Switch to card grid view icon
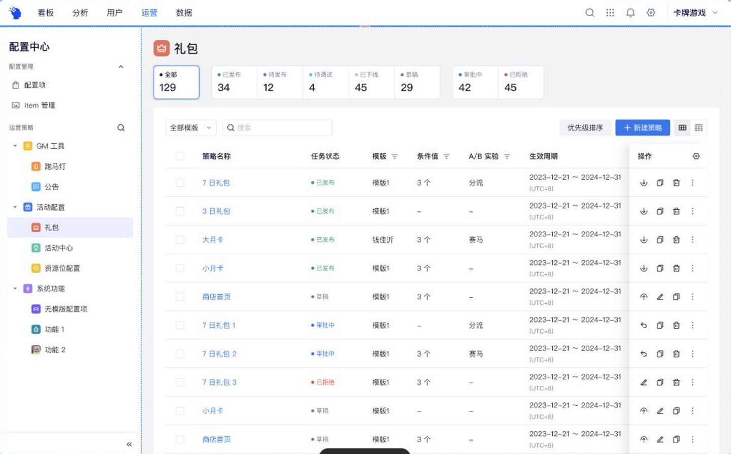The height and width of the screenshot is (454, 731). pyautogui.click(x=682, y=128)
